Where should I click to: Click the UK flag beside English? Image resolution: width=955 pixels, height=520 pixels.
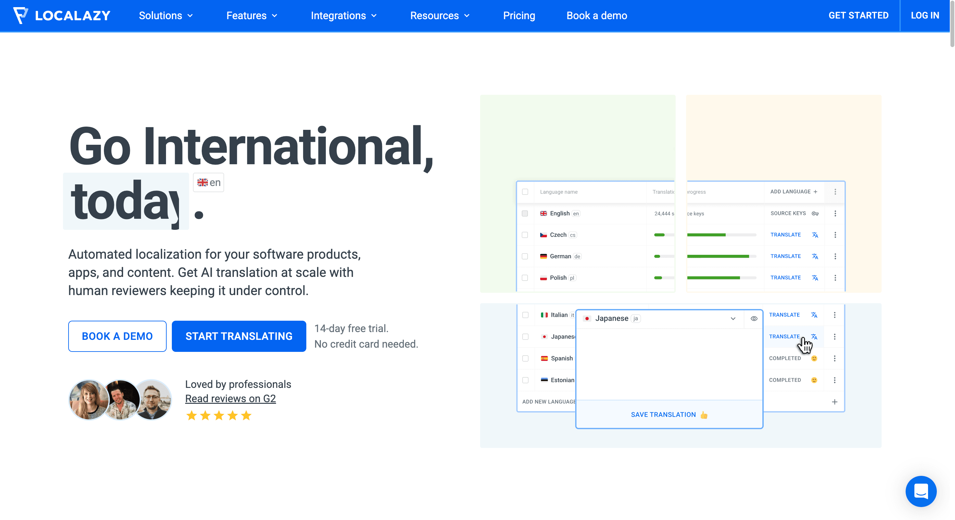(x=543, y=213)
